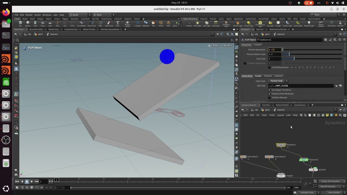The height and width of the screenshot is (195, 347).
Task: Select the Curve Bezier shelf tool
Action: (81, 24)
